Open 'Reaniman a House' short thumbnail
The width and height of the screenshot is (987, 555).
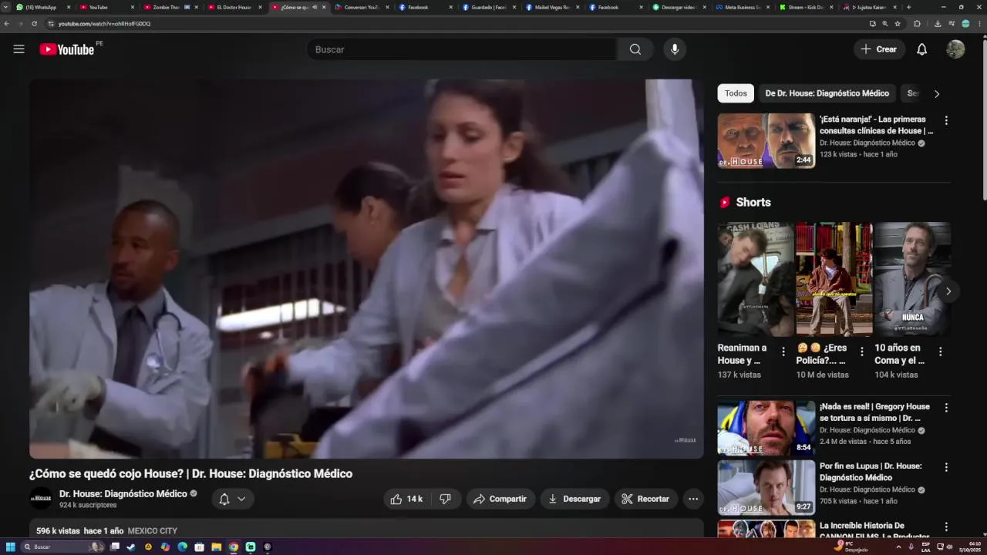coord(756,279)
